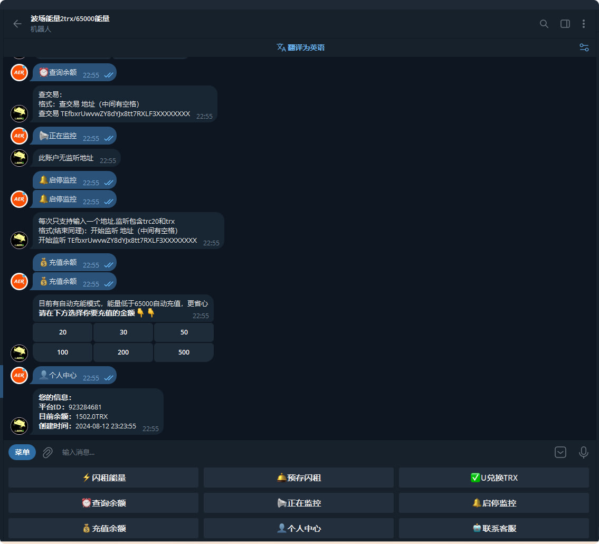Open 个人中心 from bottom keyboard

click(x=299, y=528)
